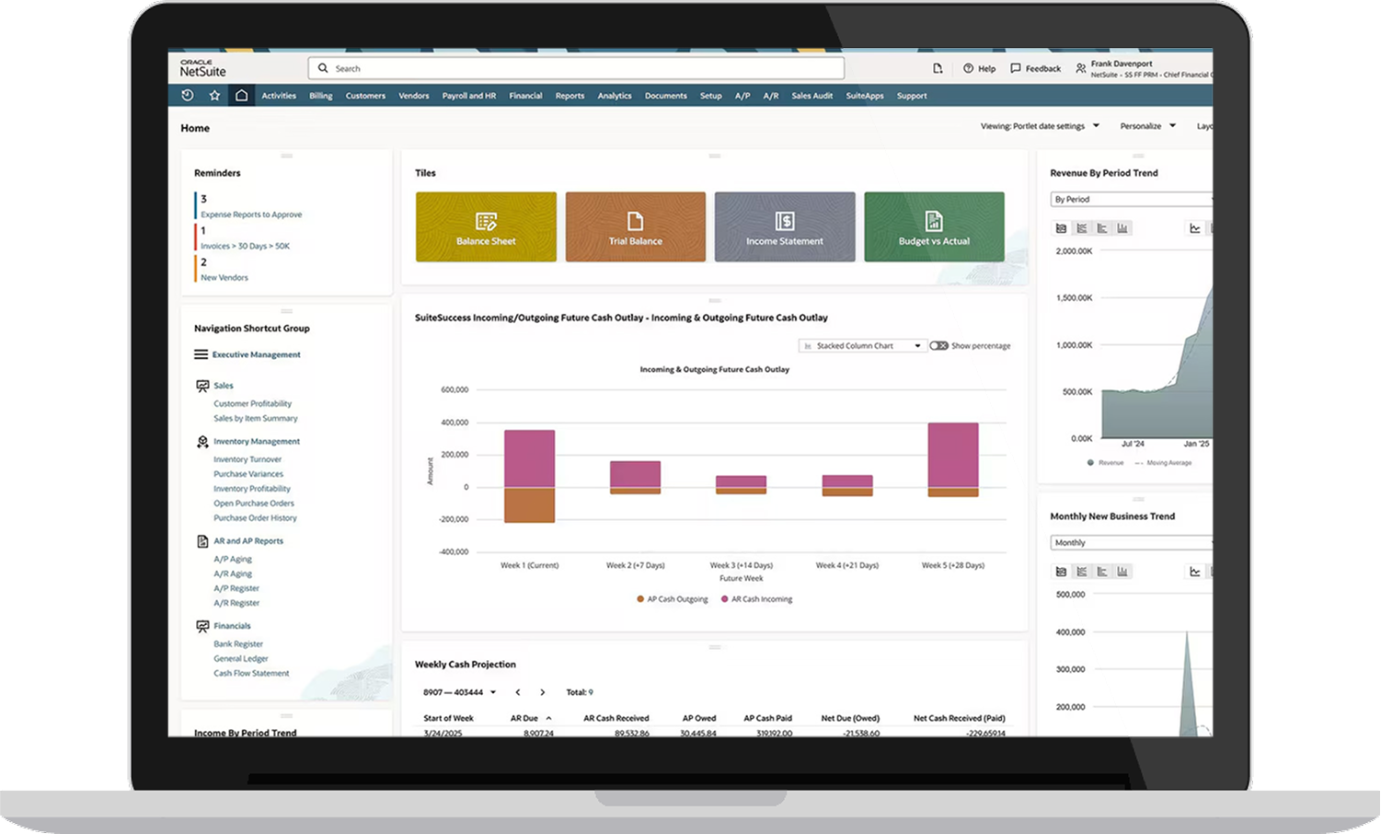Open the Budget vs Actual tile
Screen dimensions: 1381x834
(x=934, y=226)
